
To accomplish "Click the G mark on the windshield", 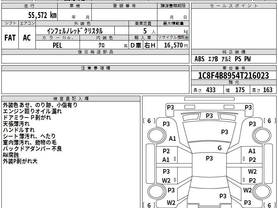I will coord(220,148).
